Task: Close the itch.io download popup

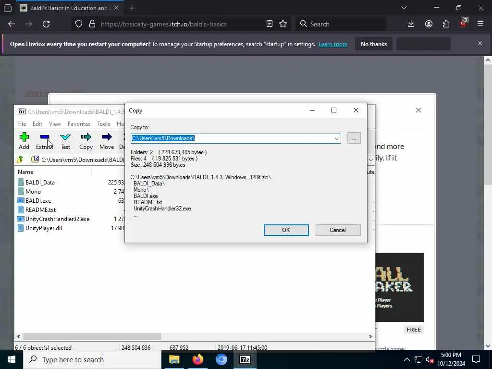Action: tap(418, 110)
